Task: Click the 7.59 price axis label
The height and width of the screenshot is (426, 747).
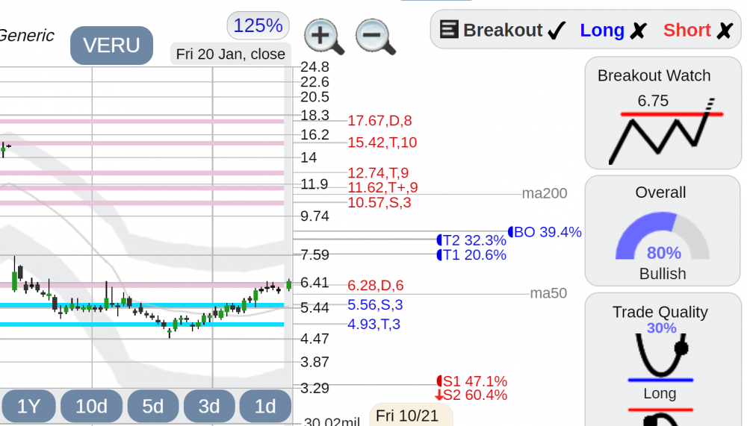Action: [314, 255]
